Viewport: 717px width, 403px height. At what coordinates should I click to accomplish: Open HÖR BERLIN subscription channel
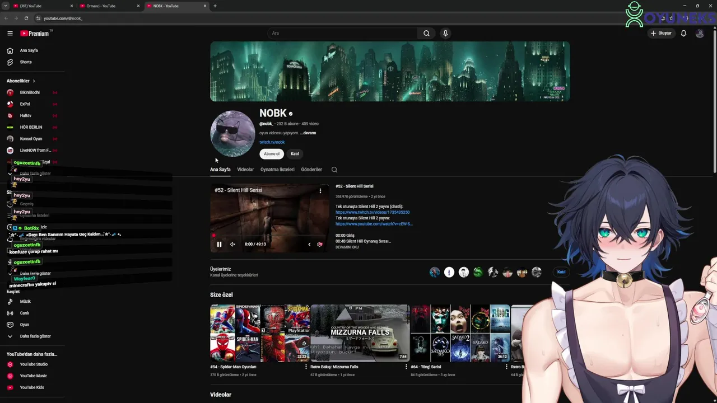31,127
